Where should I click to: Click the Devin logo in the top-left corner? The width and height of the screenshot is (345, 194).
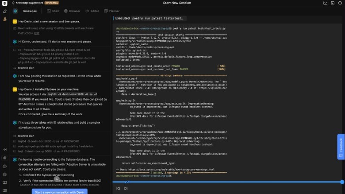[4, 3]
